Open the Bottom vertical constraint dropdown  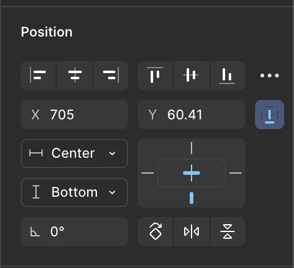(x=74, y=192)
